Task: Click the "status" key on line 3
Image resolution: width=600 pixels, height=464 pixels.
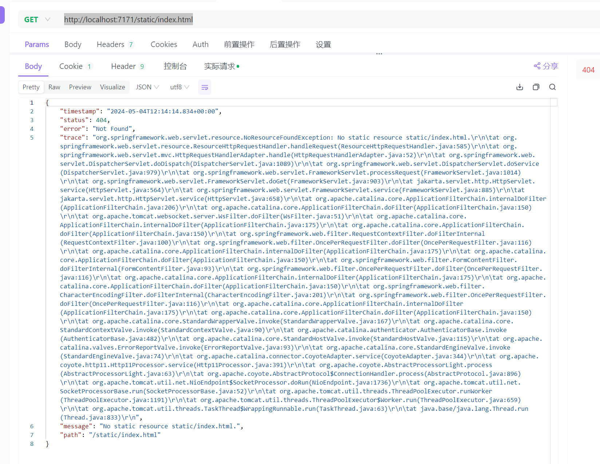Action: tap(74, 120)
